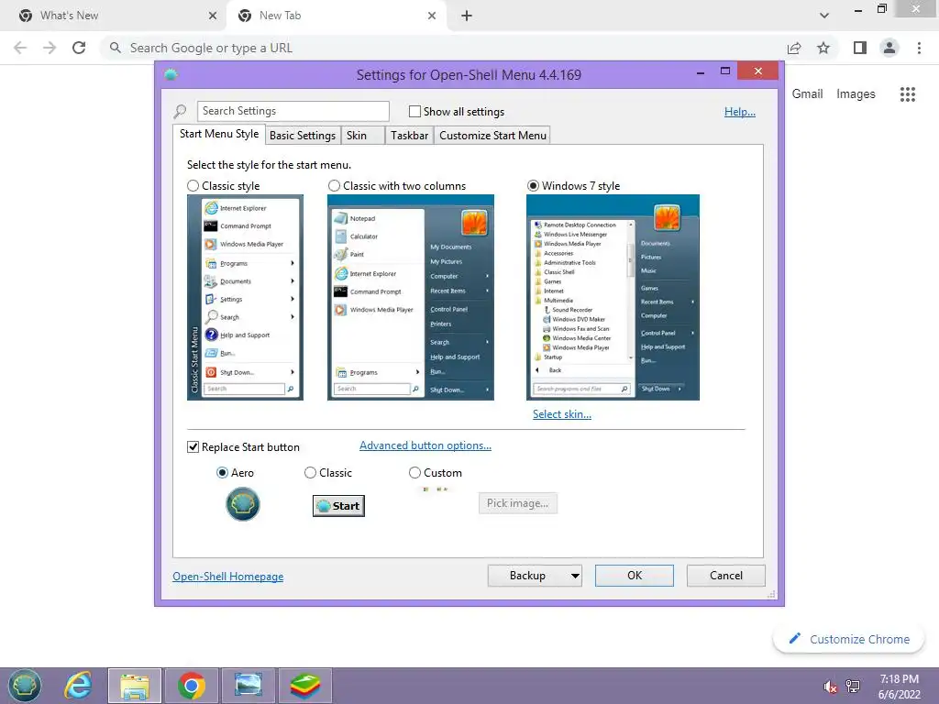Select the Windows 7 style radio button
939x704 pixels.
point(533,186)
